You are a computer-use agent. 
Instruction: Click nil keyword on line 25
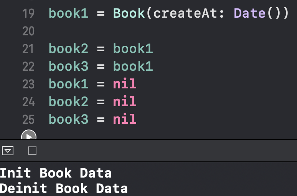[x=125, y=119]
